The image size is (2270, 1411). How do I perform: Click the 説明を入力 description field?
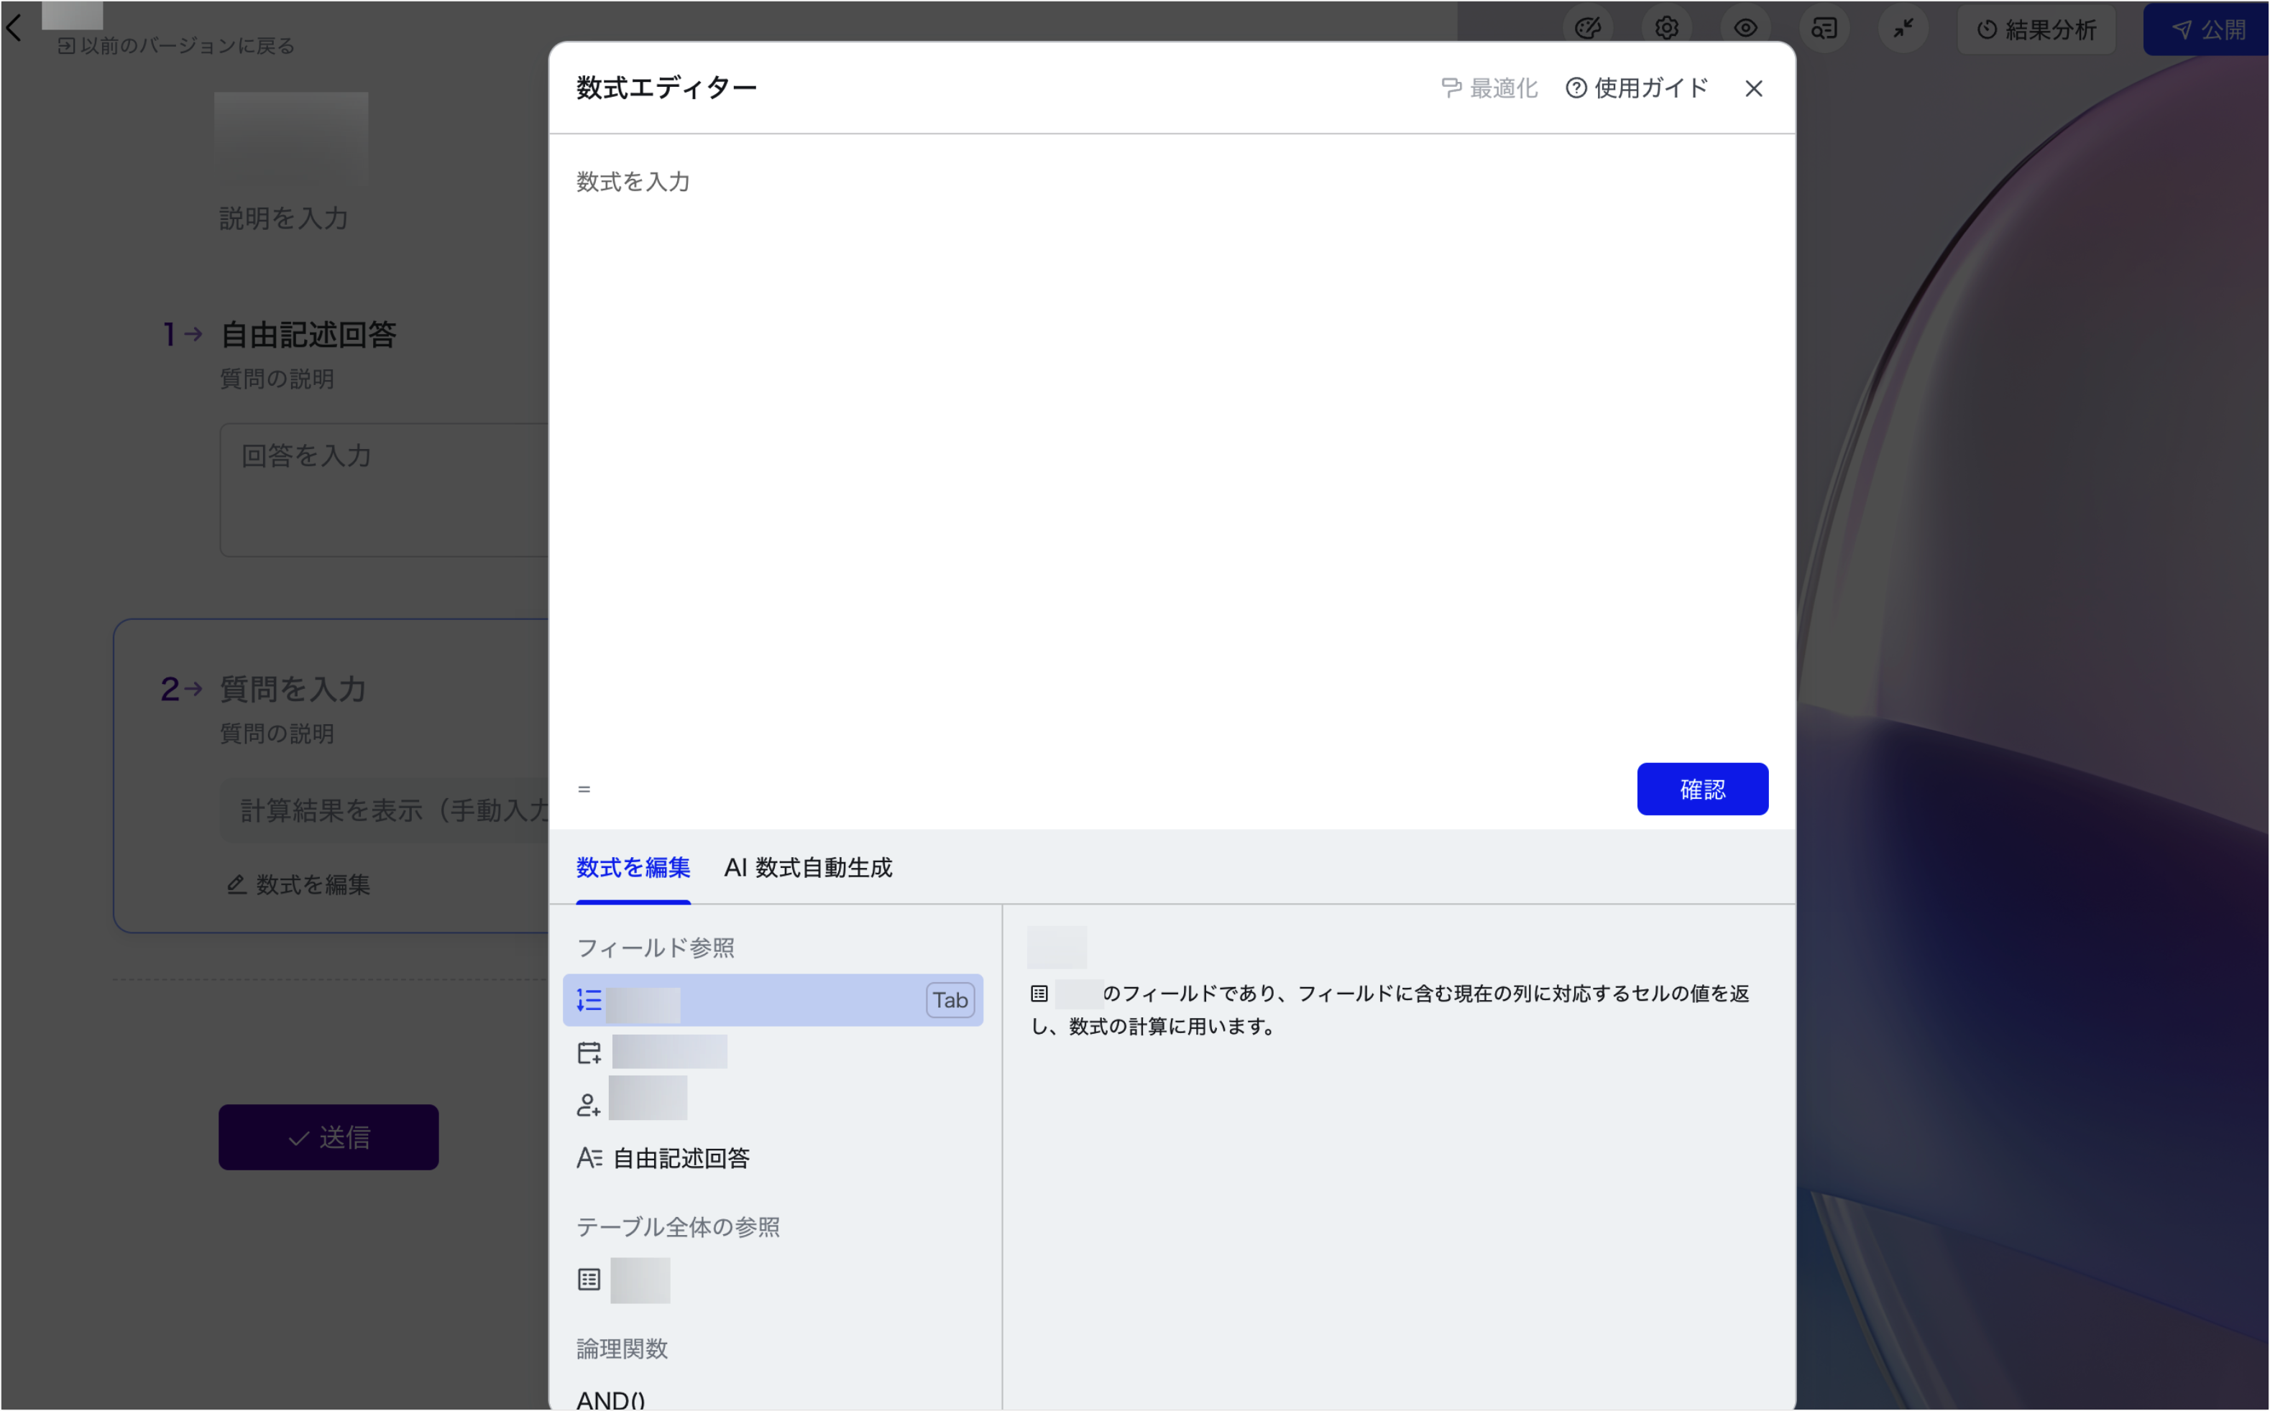282,218
